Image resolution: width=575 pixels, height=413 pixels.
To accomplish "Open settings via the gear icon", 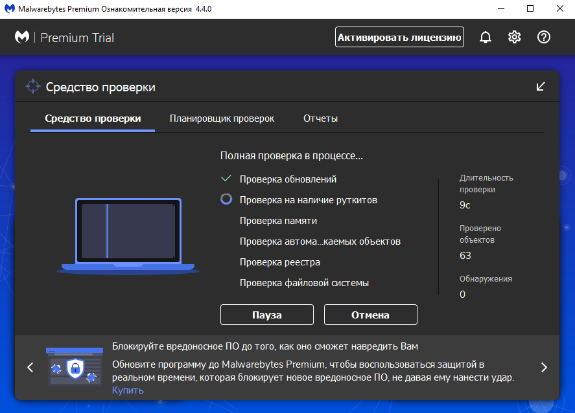I will [x=514, y=37].
